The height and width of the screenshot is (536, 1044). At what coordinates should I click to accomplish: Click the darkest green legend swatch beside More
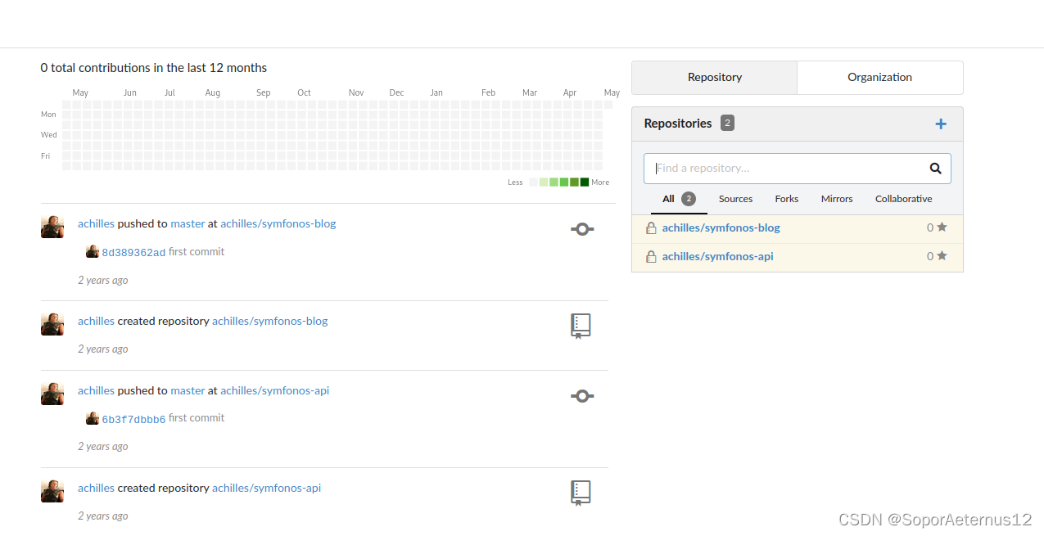pyautogui.click(x=584, y=182)
